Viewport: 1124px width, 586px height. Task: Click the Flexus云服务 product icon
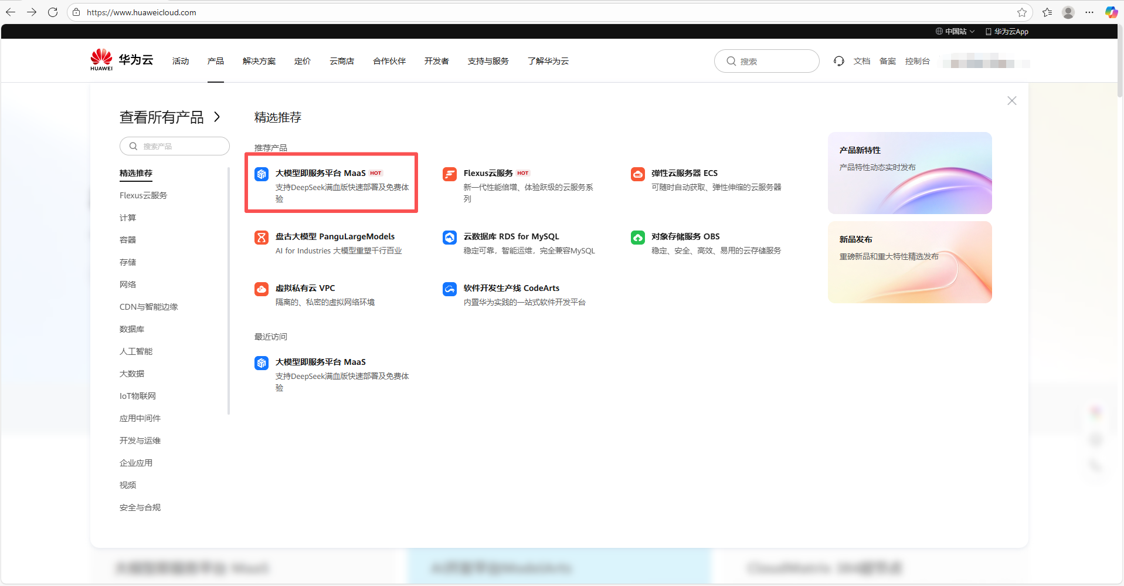tap(450, 174)
